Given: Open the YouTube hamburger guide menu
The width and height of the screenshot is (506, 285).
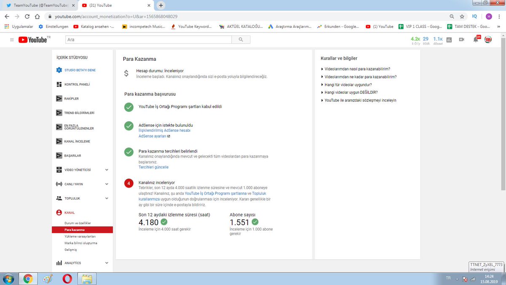Looking at the screenshot, I should [x=12, y=40].
